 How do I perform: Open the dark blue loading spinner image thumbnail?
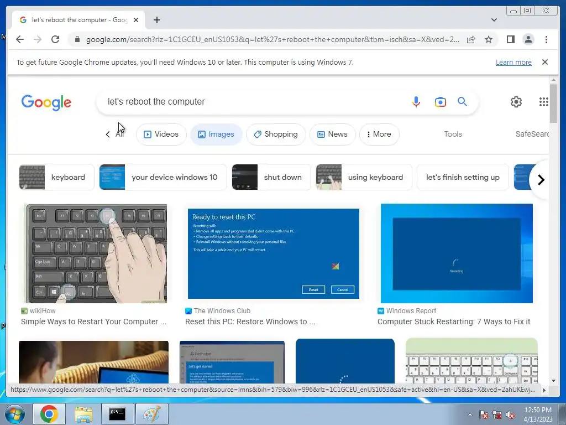[x=345, y=361]
